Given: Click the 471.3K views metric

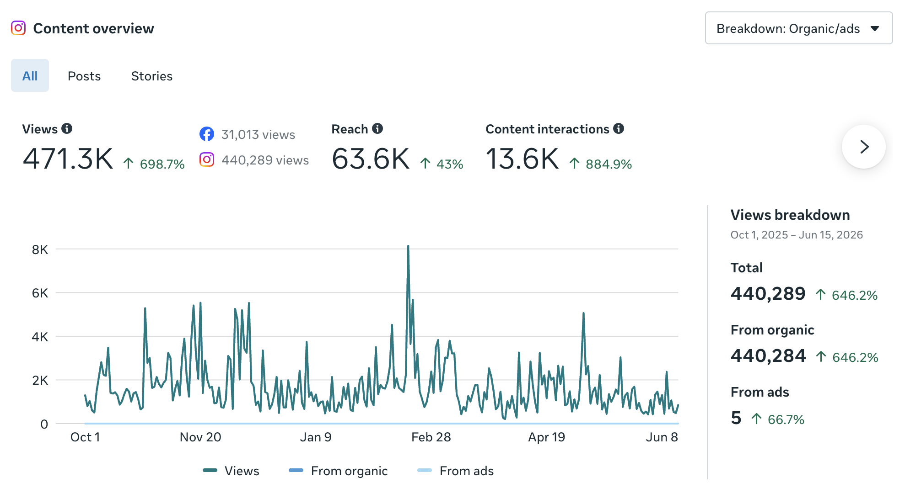Looking at the screenshot, I should tap(68, 159).
